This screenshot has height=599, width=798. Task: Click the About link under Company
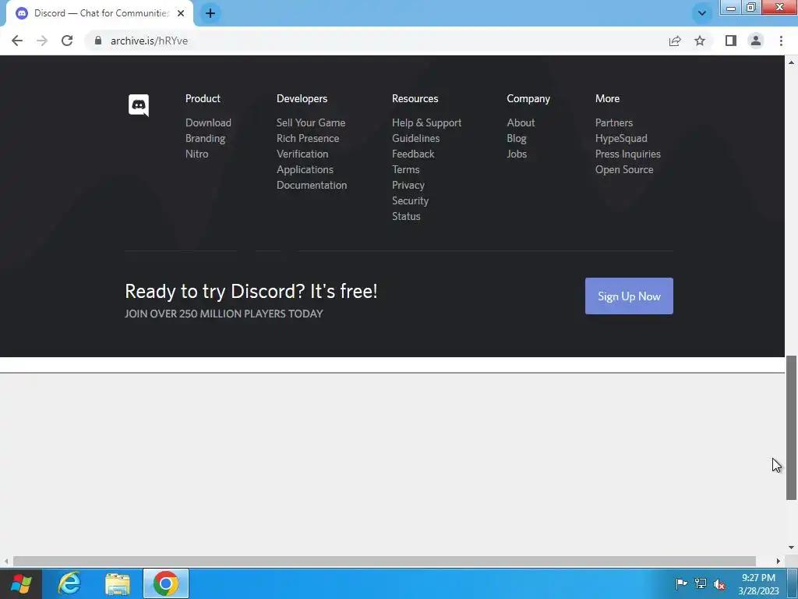coord(521,122)
